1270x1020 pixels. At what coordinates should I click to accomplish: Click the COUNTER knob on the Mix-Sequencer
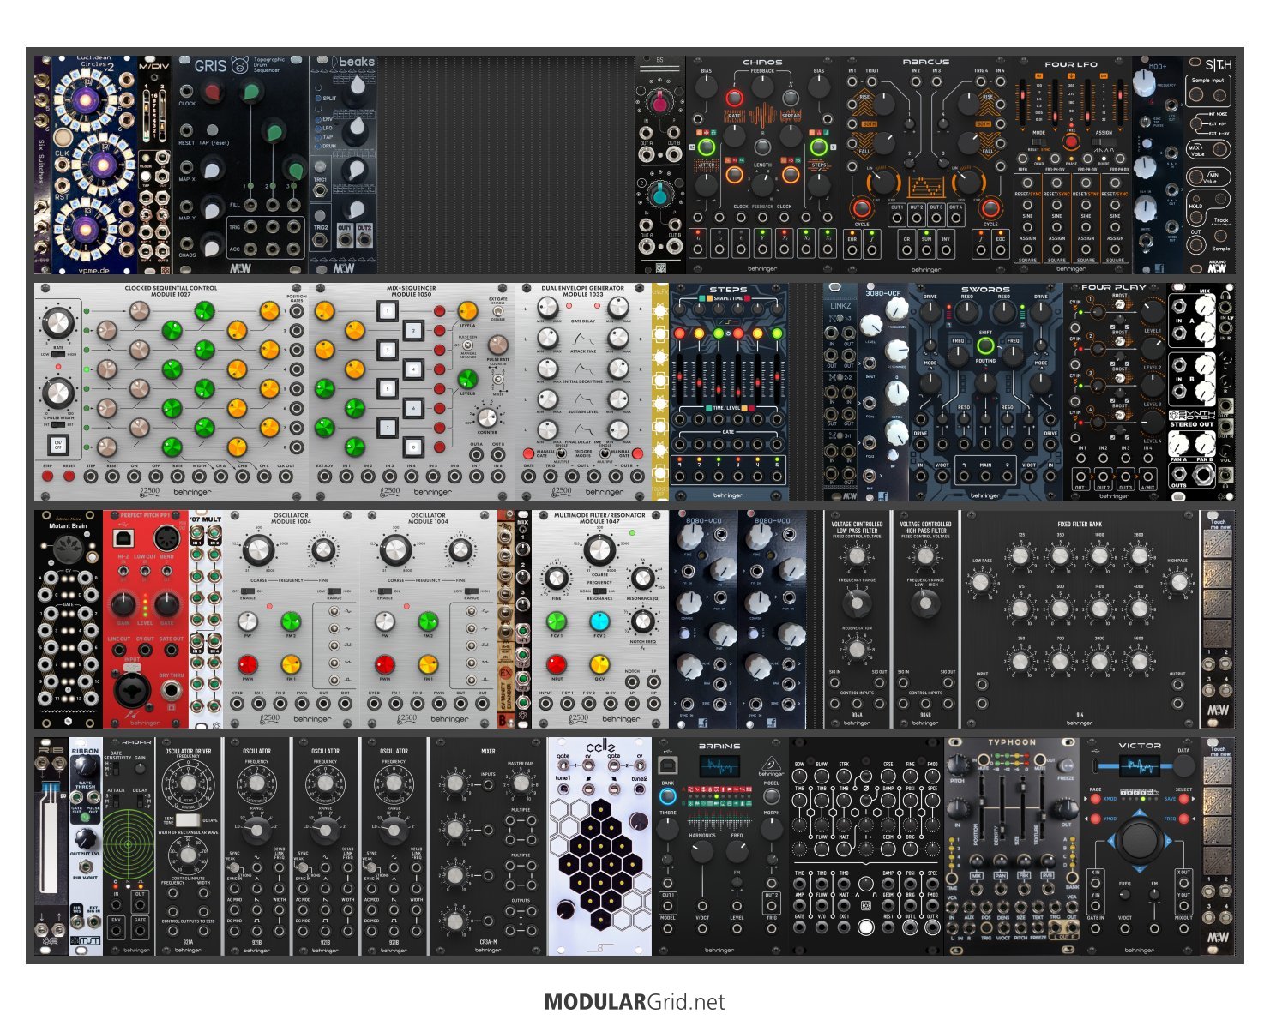click(486, 417)
